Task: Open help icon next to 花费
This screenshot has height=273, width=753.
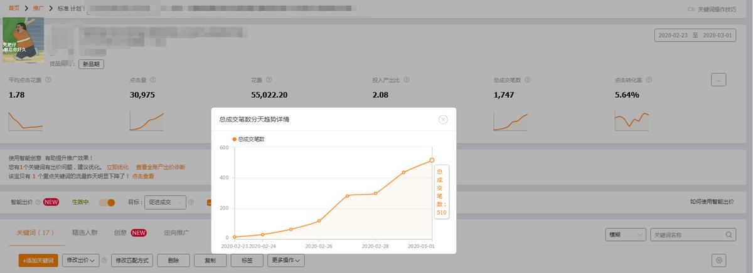Action: (x=269, y=80)
